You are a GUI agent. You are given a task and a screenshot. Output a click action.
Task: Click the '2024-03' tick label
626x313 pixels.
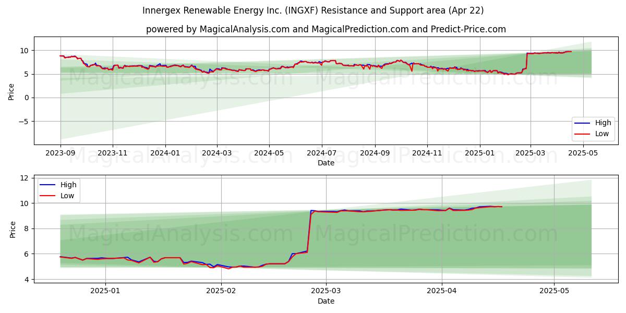216,153
